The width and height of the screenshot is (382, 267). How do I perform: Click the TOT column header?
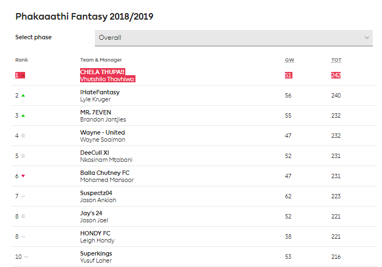(336, 60)
